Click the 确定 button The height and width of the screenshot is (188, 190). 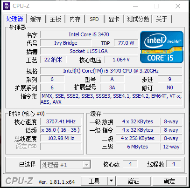(169, 181)
